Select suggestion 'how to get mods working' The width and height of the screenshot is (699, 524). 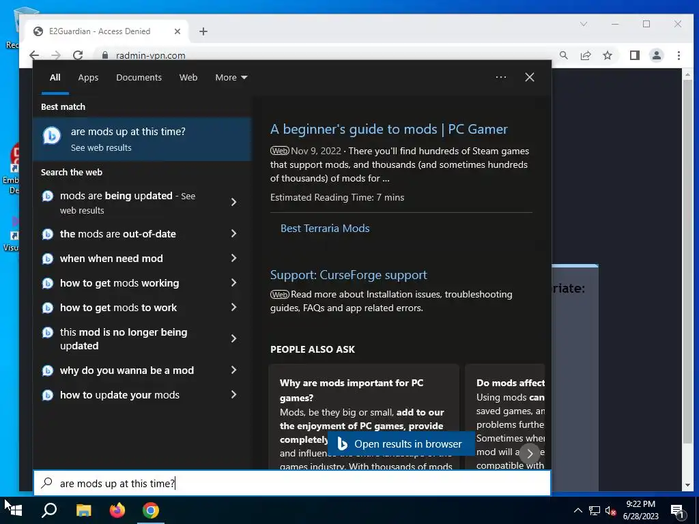[119, 283]
